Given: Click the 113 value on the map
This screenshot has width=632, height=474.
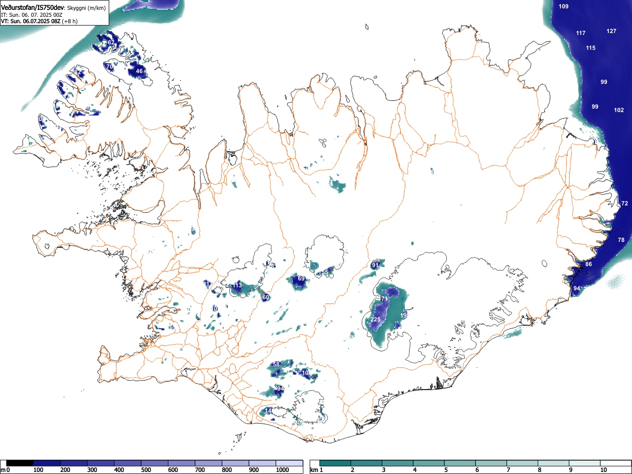Looking at the screenshot, I should pos(237,285).
